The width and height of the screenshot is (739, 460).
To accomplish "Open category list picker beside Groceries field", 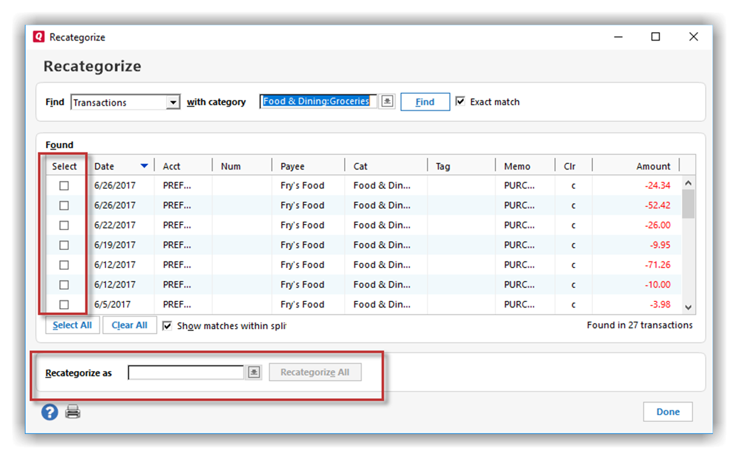I will pyautogui.click(x=387, y=102).
